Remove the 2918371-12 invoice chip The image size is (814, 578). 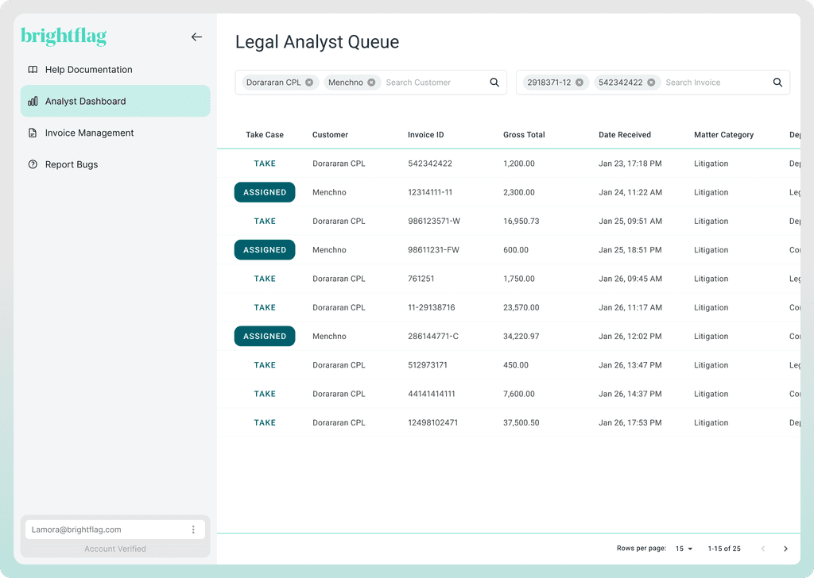579,83
